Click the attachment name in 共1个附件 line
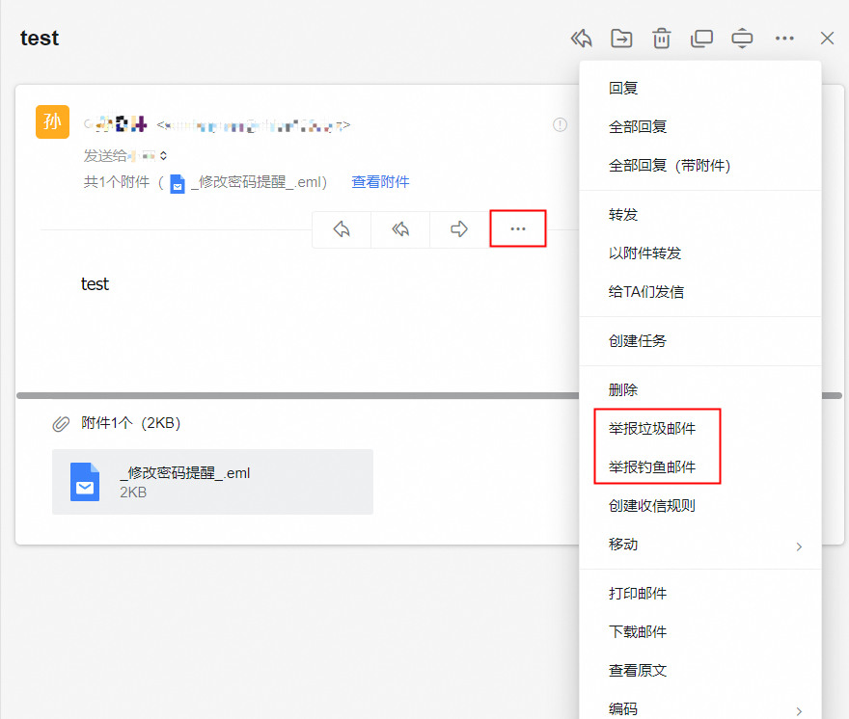 coord(255,182)
